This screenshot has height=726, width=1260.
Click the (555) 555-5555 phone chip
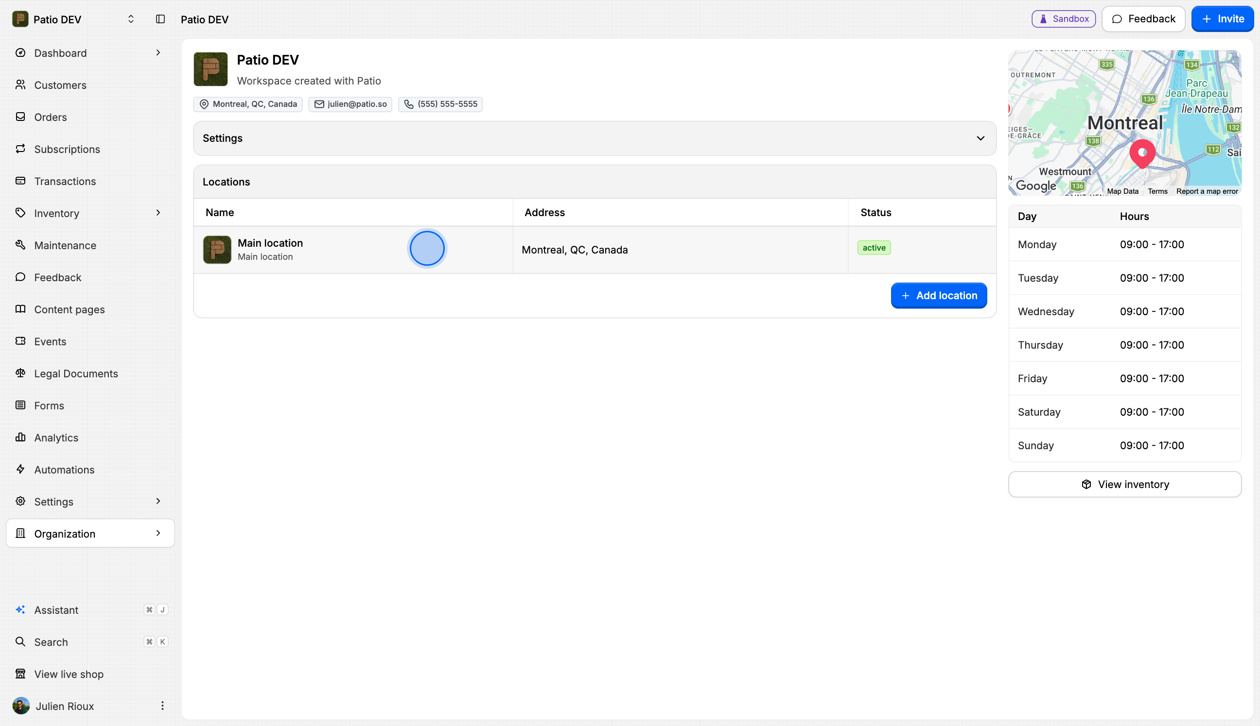tap(440, 104)
